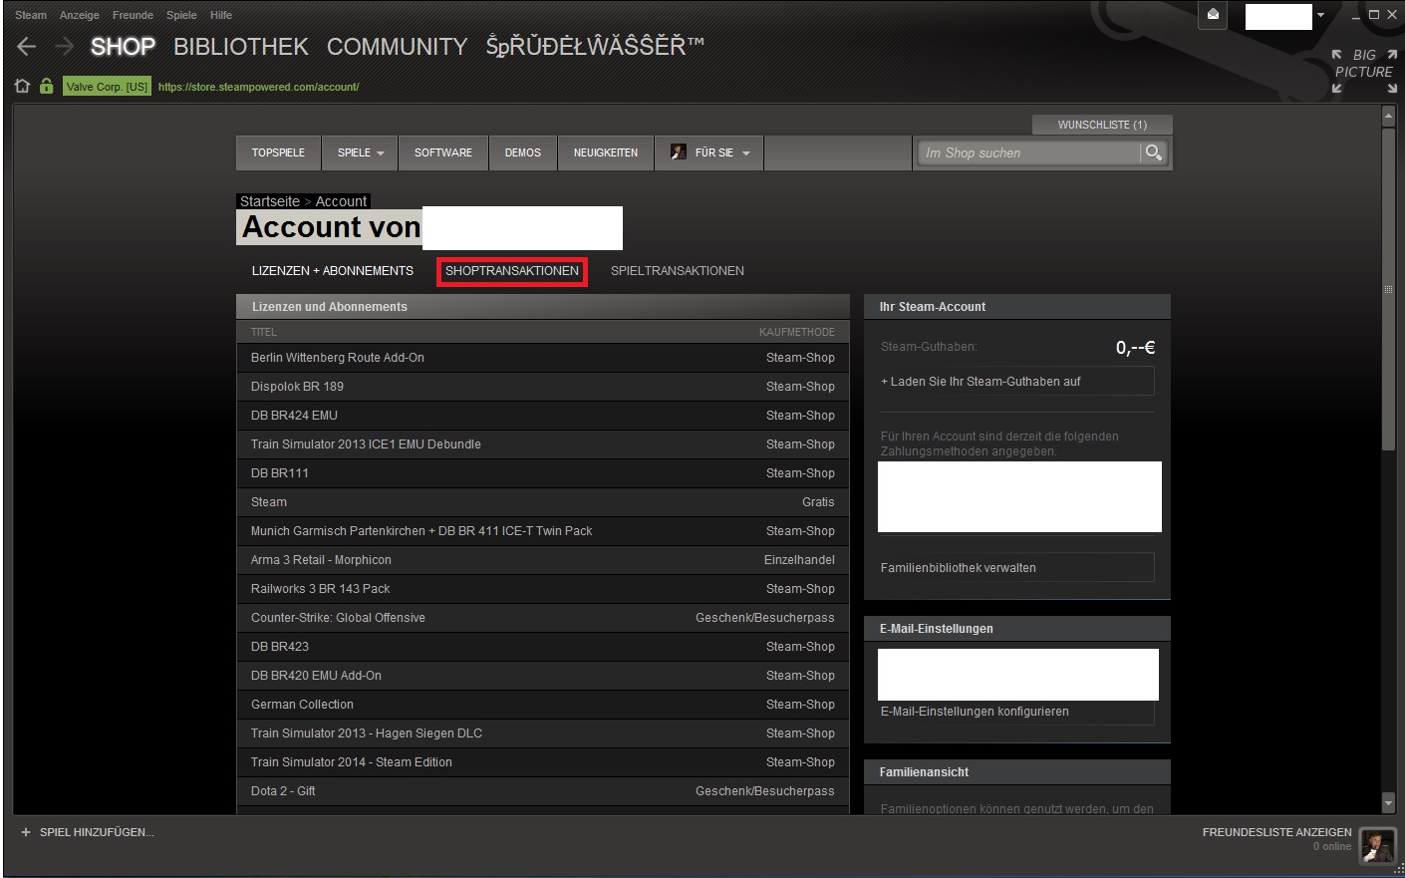Image resolution: width=1405 pixels, height=878 pixels.
Task: Select the Demos shop tab
Action: point(523,152)
